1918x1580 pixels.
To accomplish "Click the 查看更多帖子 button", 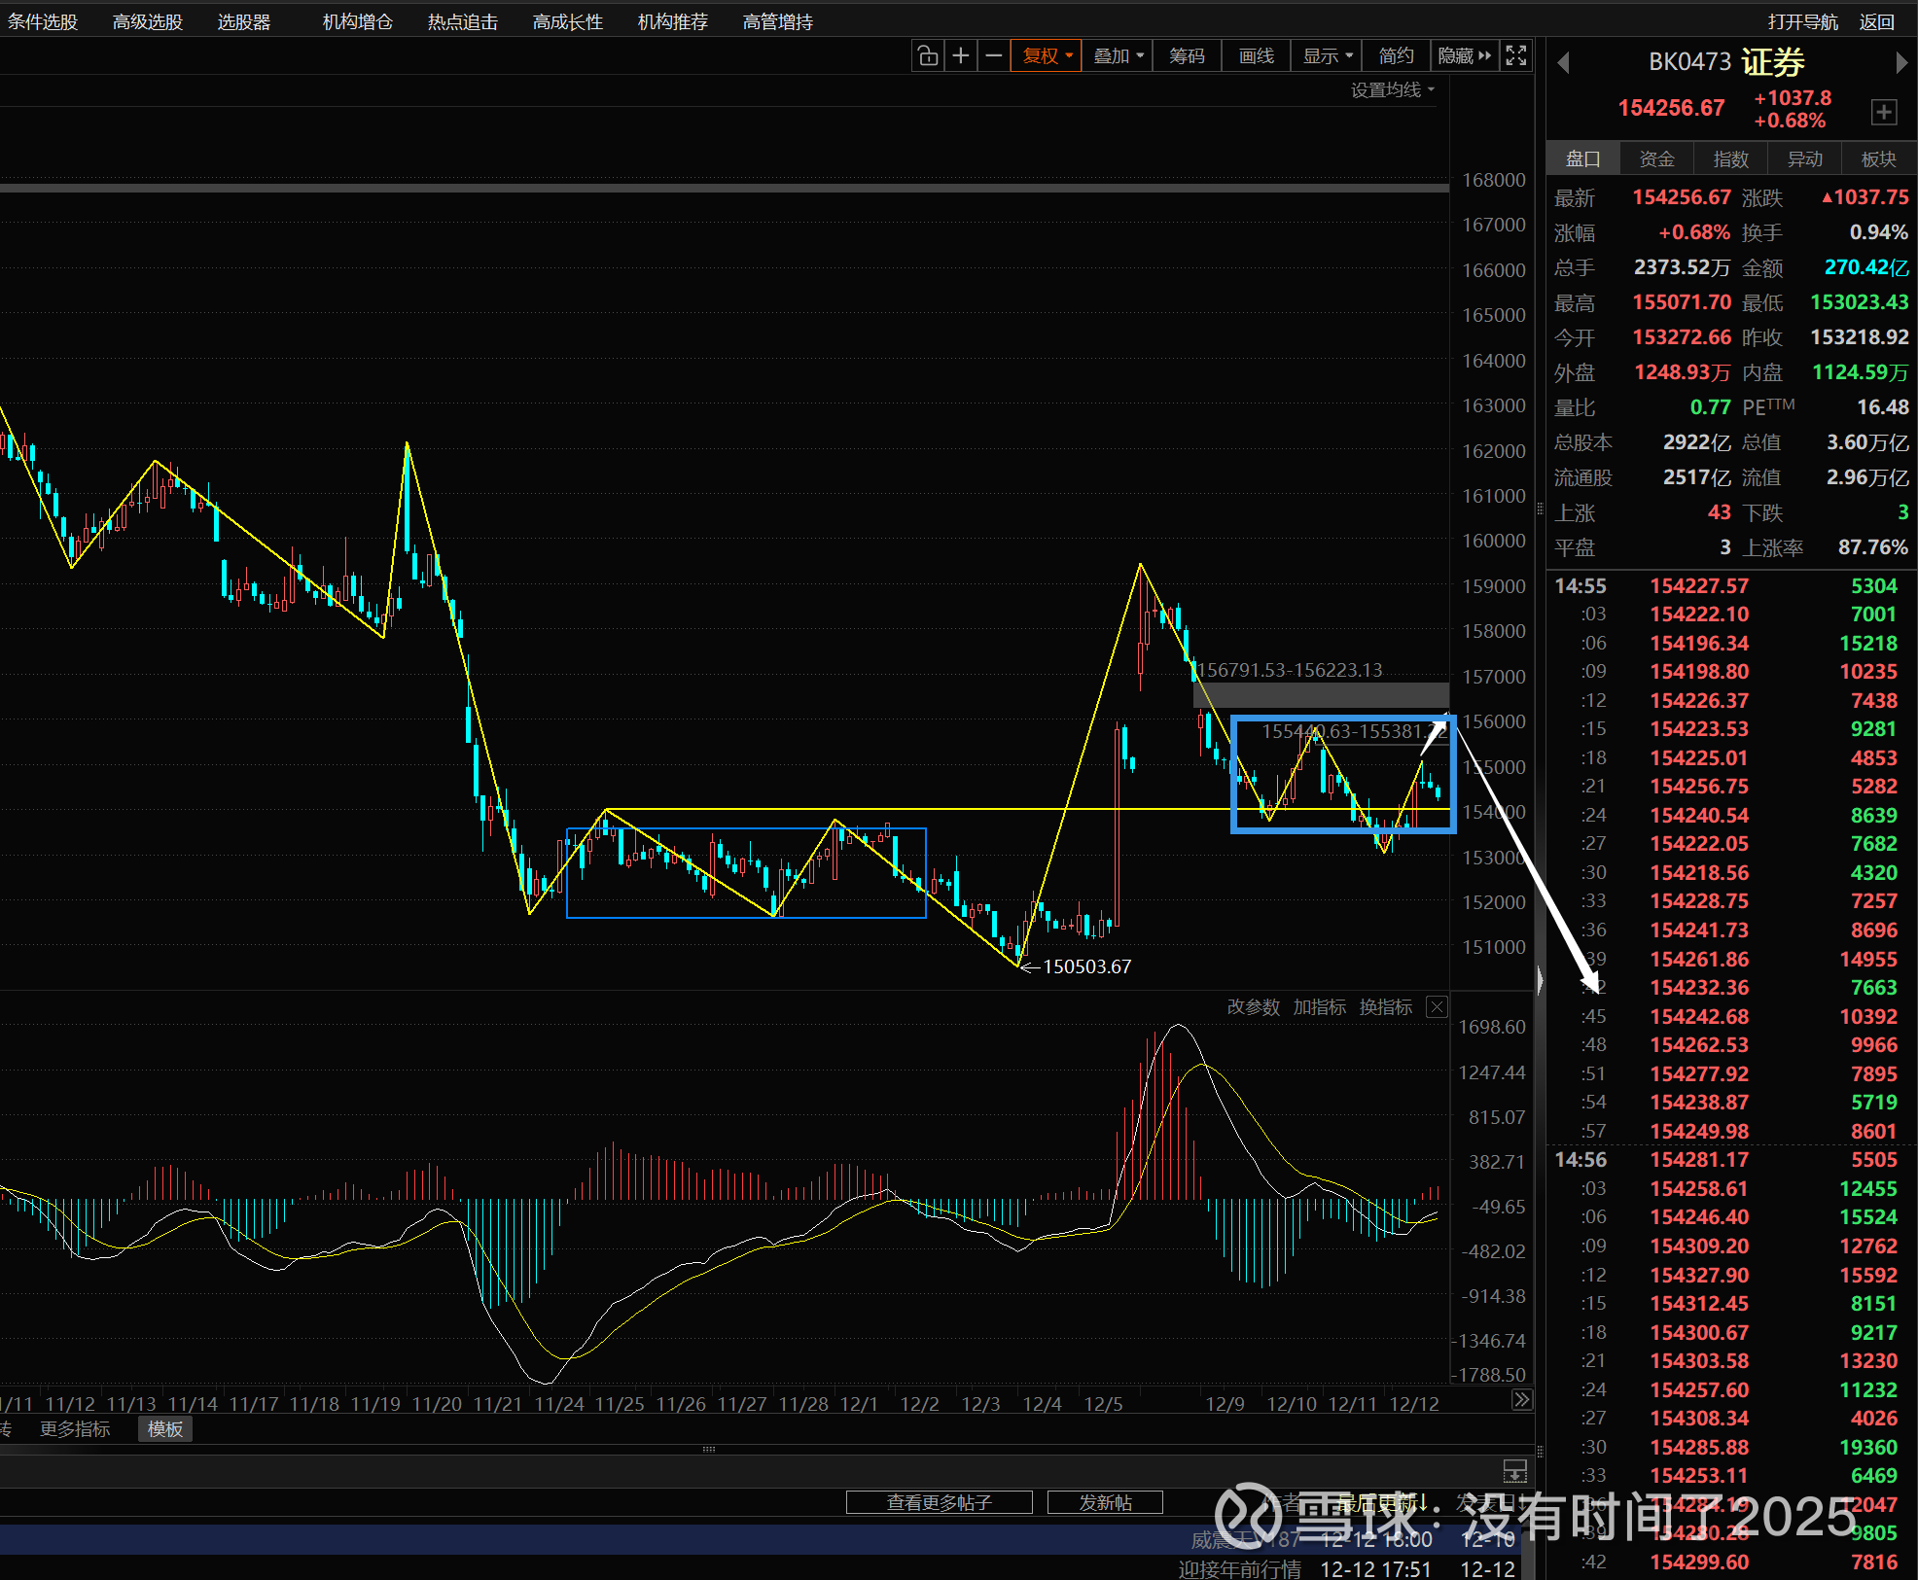I will [x=939, y=1502].
